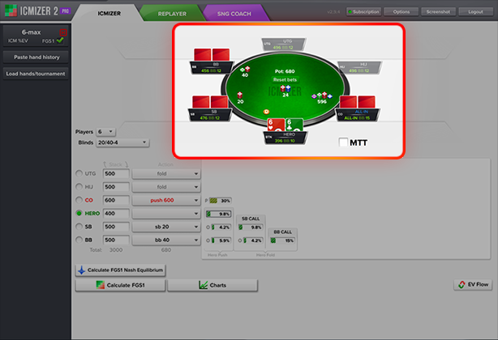The image size is (498, 340).
Task: Open CO action dropdown push 600
Action: (166, 200)
